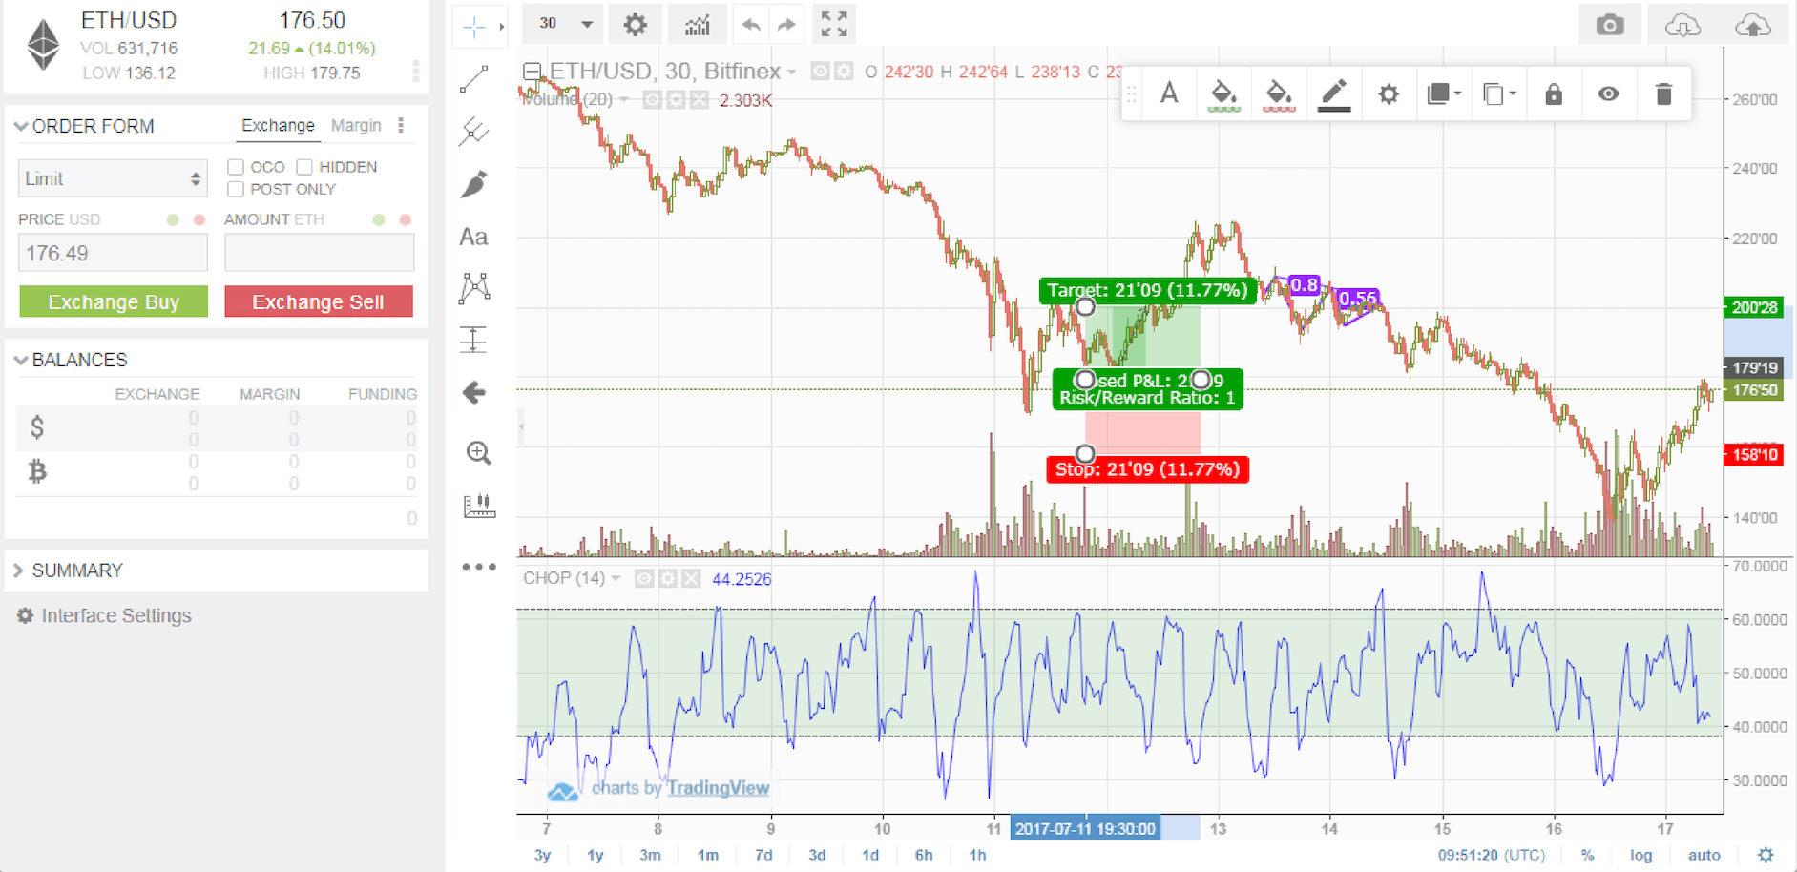Take a chart snapshot with camera icon
The height and width of the screenshot is (872, 1797).
click(x=1610, y=25)
